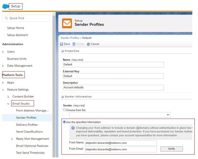The height and width of the screenshot is (159, 198).
Task: Collapse the Sender Information section icon
Action: 62,97
